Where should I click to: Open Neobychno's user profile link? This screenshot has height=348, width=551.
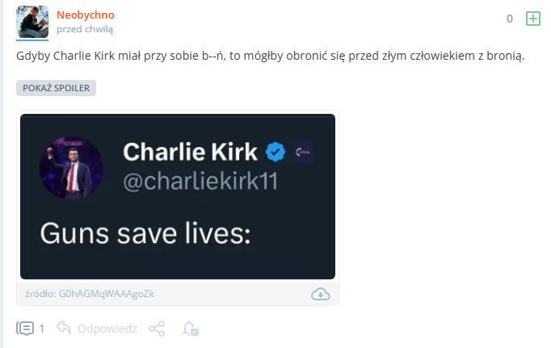coord(85,15)
